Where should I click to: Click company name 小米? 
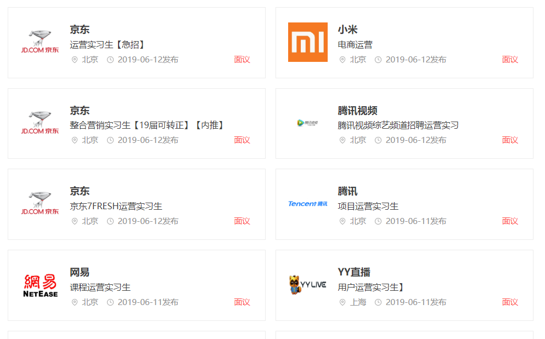pos(347,30)
